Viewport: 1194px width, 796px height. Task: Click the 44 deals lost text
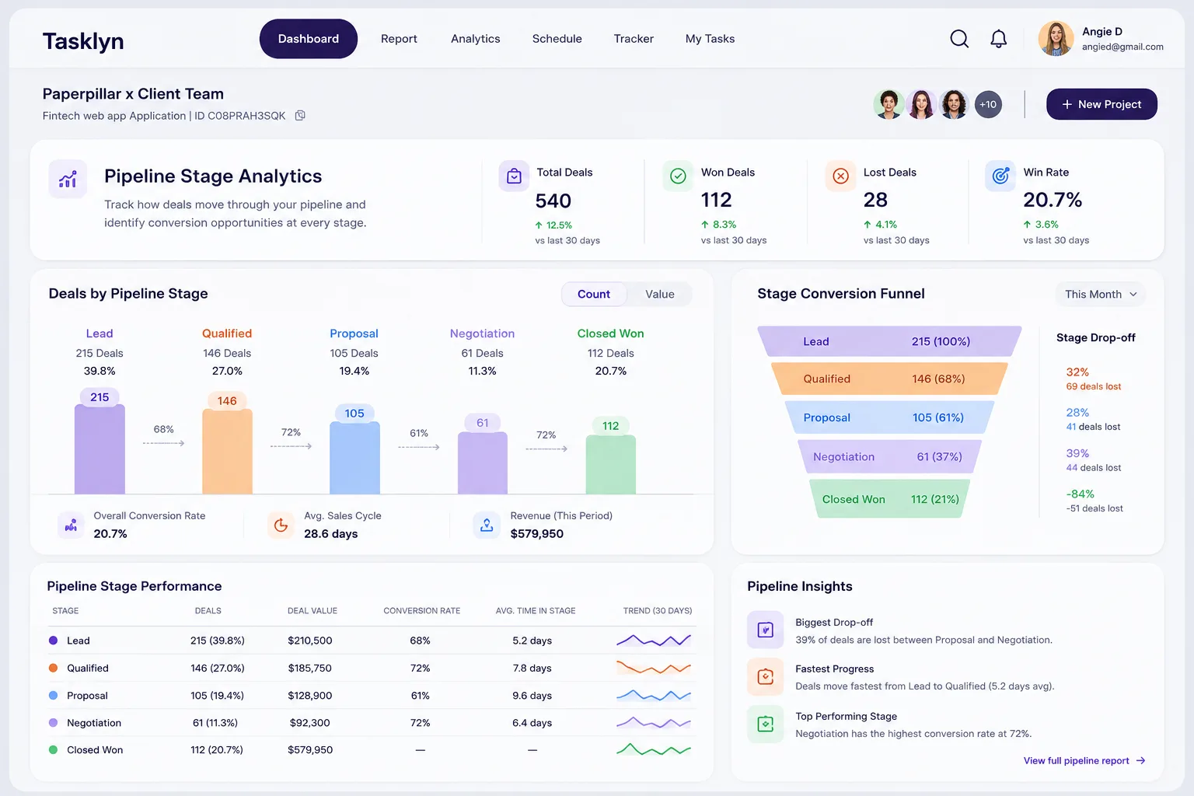(x=1094, y=468)
